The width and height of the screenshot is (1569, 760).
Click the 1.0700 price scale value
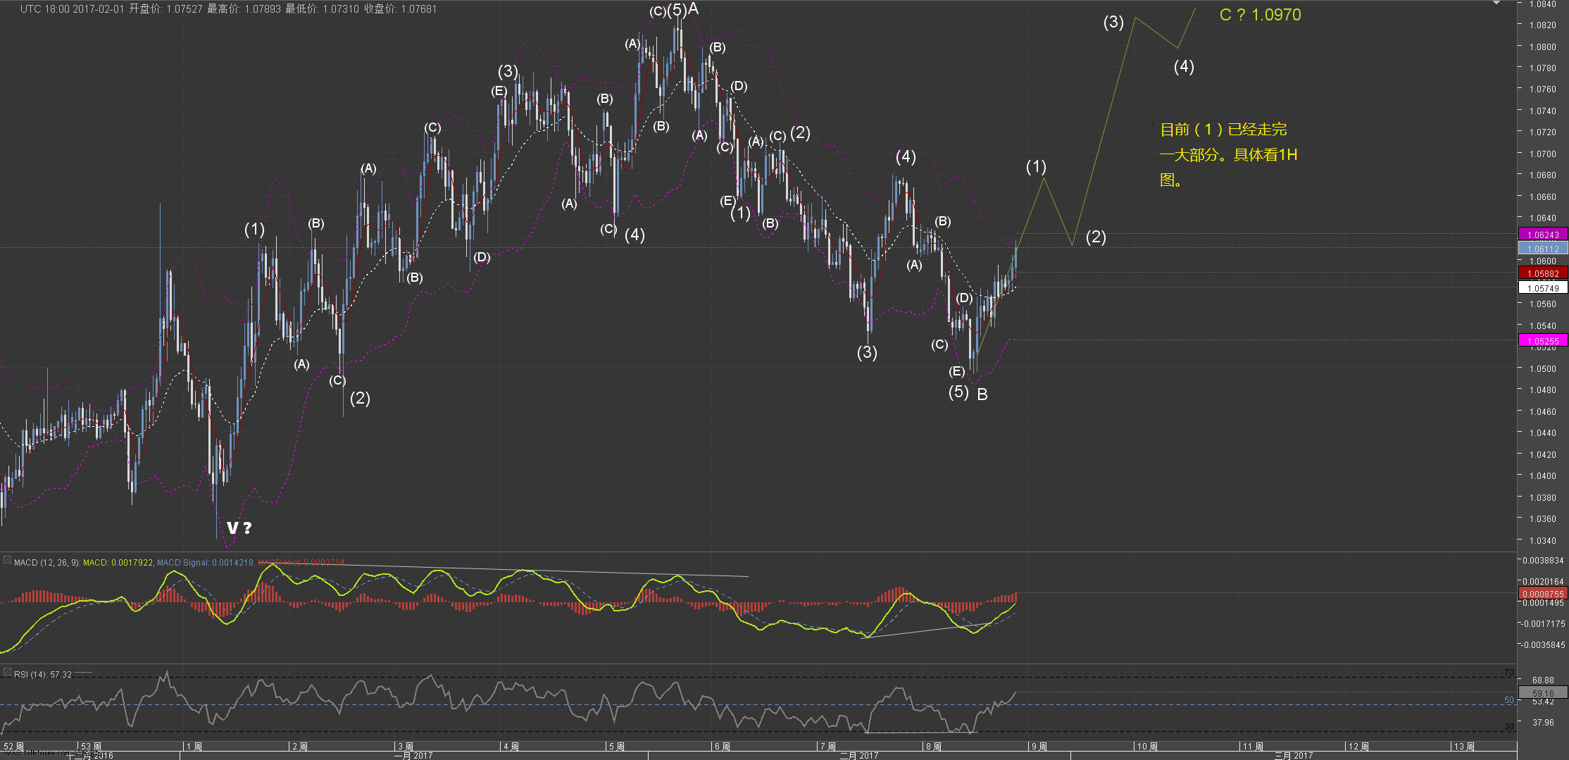click(x=1543, y=154)
